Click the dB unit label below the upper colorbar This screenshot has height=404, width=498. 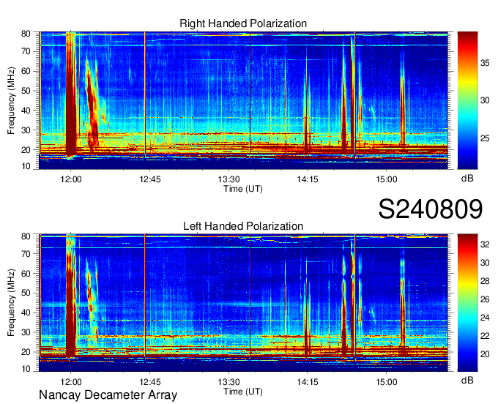pyautogui.click(x=467, y=178)
